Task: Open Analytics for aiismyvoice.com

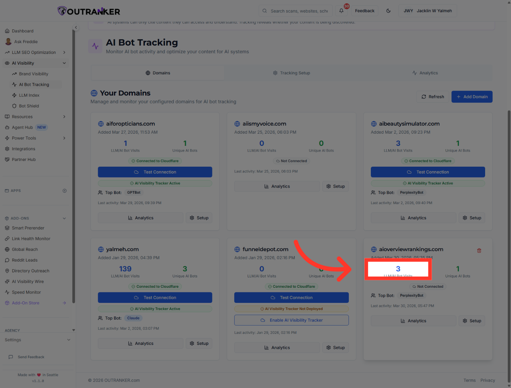Action: click(x=277, y=186)
